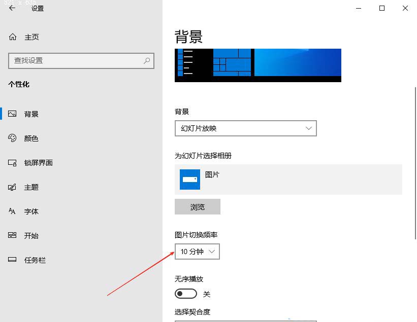Screen dimensions: 417x322
Task: Select the 背景 (Background) sidebar icon
Action: click(13, 114)
